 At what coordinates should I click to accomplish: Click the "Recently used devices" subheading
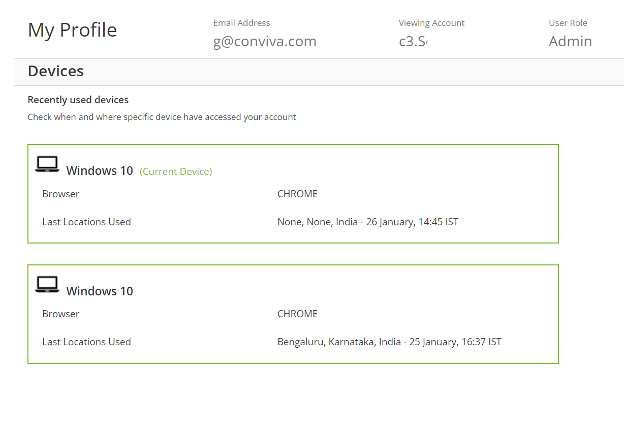pyautogui.click(x=78, y=100)
